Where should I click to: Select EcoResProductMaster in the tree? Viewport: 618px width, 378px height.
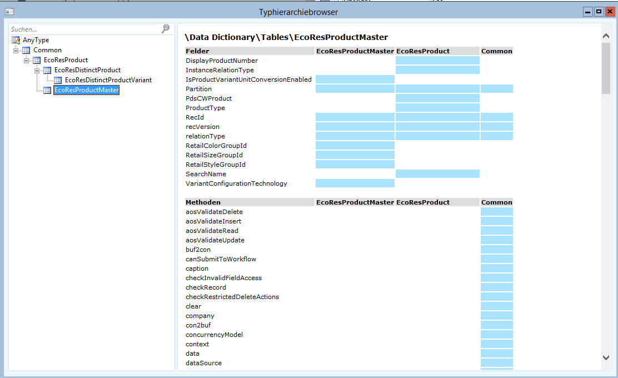(86, 90)
